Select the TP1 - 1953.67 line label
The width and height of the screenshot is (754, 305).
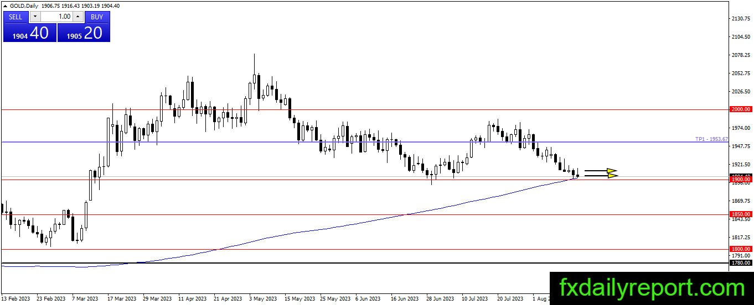click(711, 139)
